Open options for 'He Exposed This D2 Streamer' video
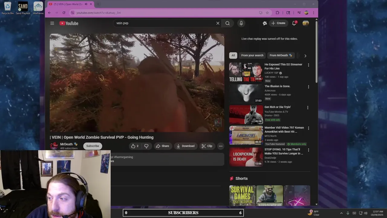The height and width of the screenshot is (218, 387). click(308, 65)
